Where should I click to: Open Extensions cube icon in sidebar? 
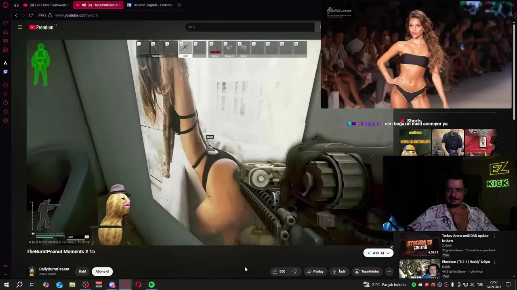coord(6,112)
